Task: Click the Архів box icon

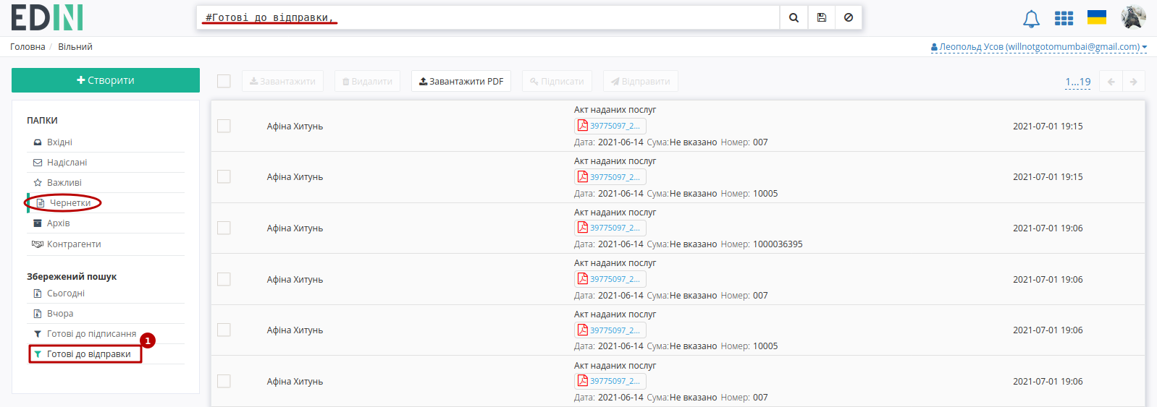Action: tap(38, 223)
